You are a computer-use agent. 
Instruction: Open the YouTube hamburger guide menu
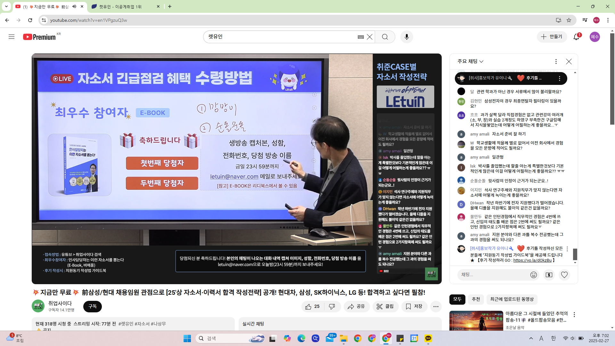(12, 37)
